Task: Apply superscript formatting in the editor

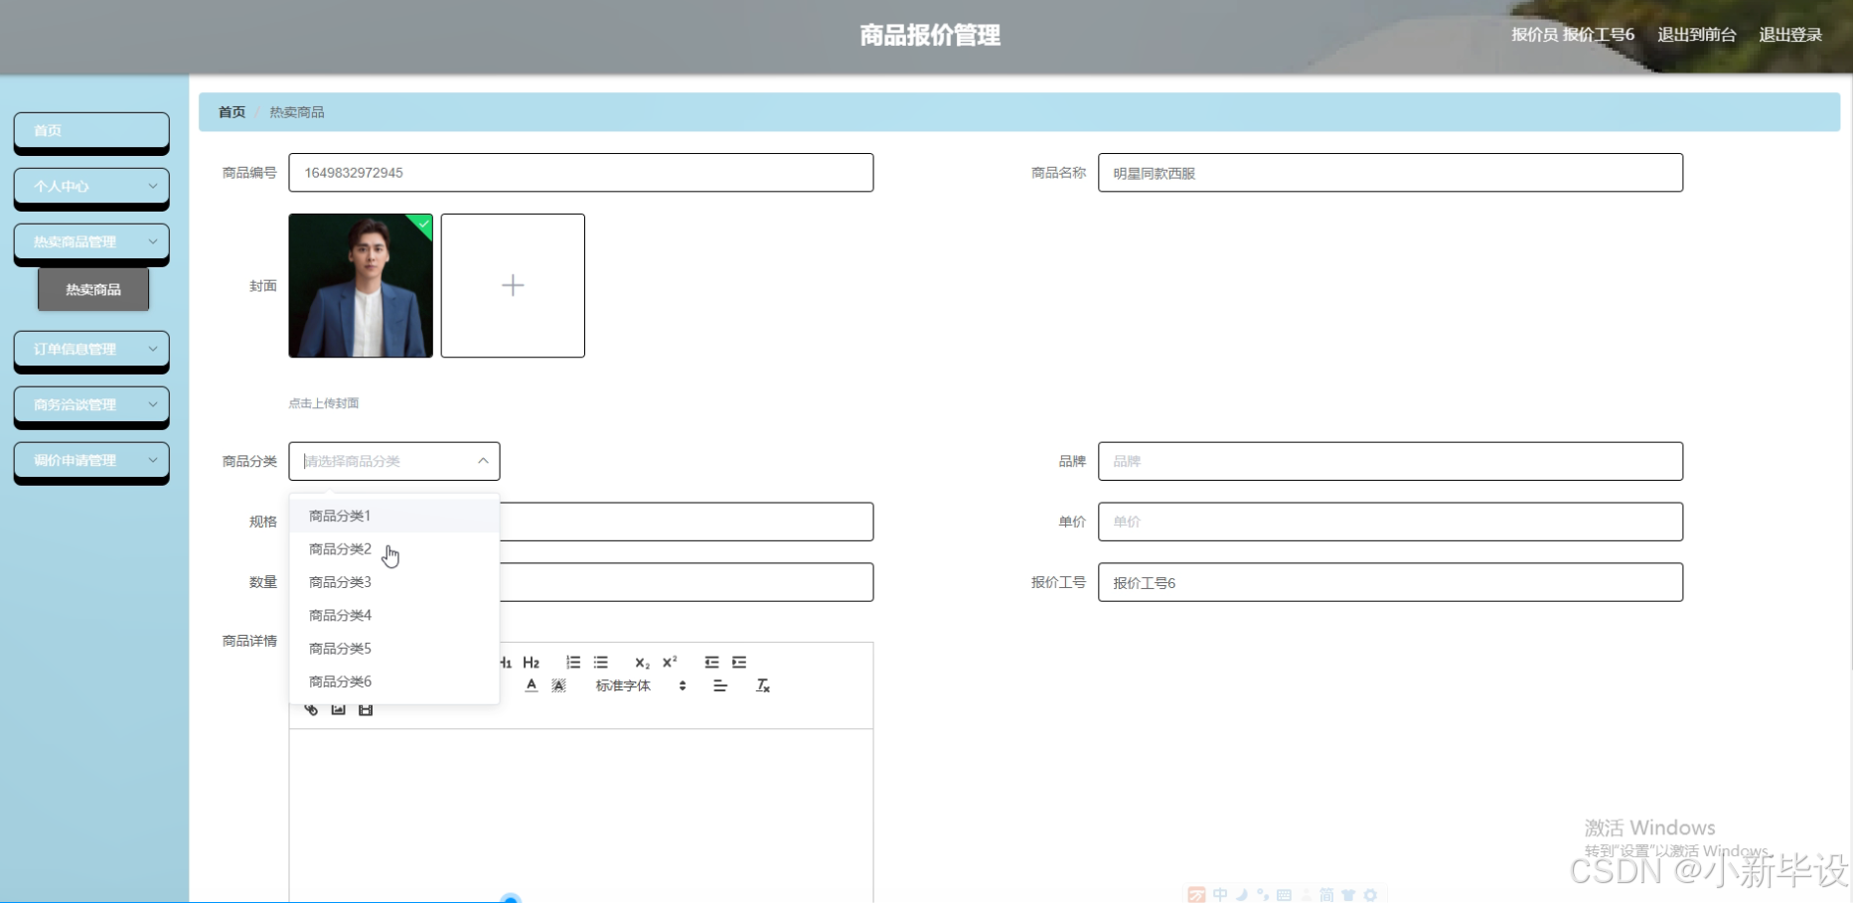Action: click(x=668, y=662)
